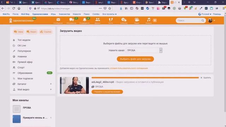The image size is (226, 127).
Task: Open a new browser tab with plus
Action: pyautogui.click(x=189, y=2)
